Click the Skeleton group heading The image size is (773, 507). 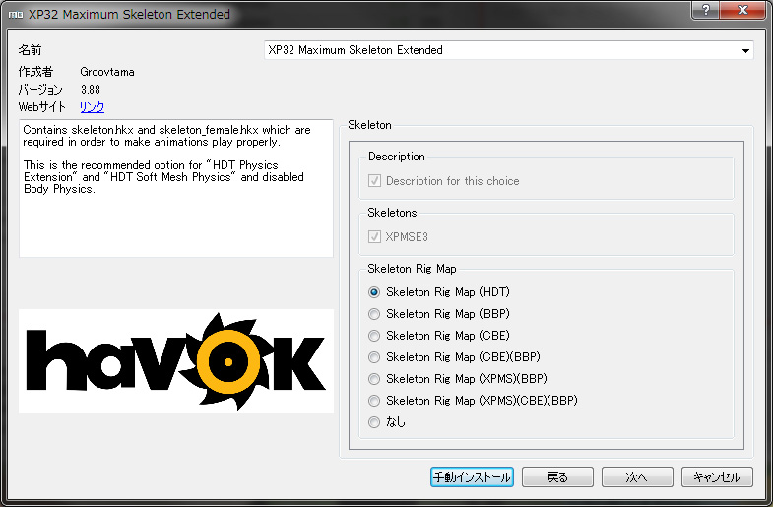[x=369, y=125]
